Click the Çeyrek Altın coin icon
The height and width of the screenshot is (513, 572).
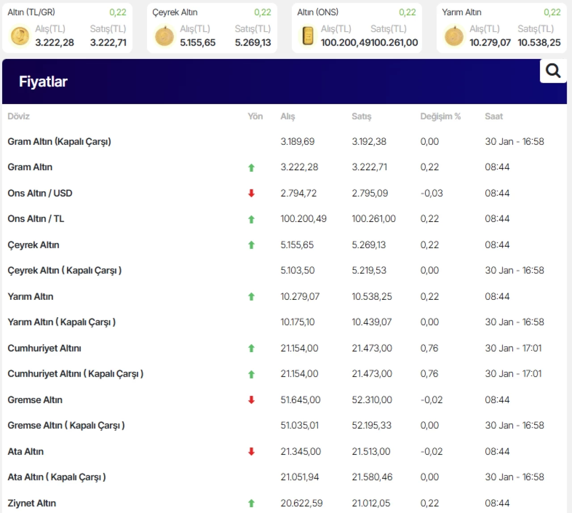164,36
